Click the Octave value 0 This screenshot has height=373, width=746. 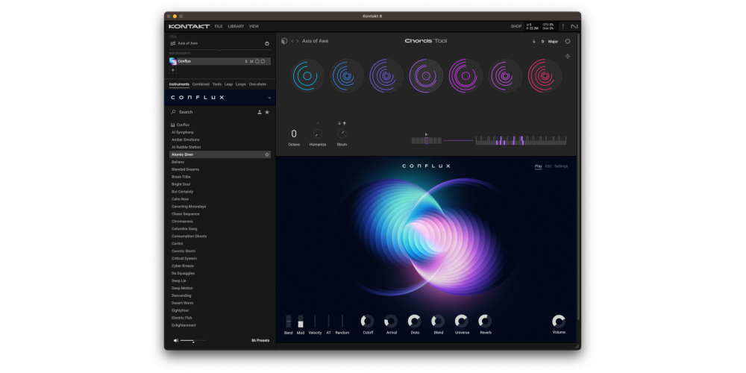tap(294, 134)
